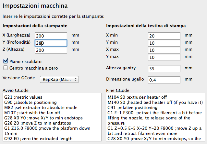Image resolution: width=207 pixels, height=144 pixels.
Task: Click the Y min input field
Action: 164,43
